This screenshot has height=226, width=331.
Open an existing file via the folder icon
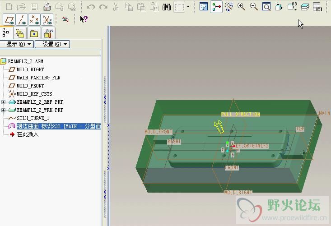click(21, 7)
